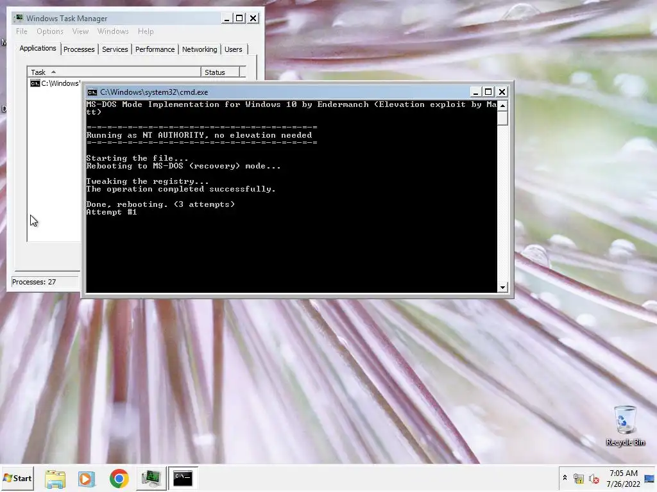
Task: Minimize the cmd.exe window
Action: (475, 92)
